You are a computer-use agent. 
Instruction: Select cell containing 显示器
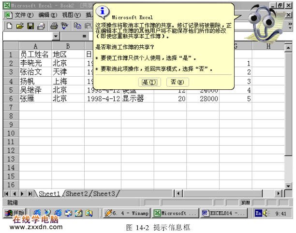(137, 98)
